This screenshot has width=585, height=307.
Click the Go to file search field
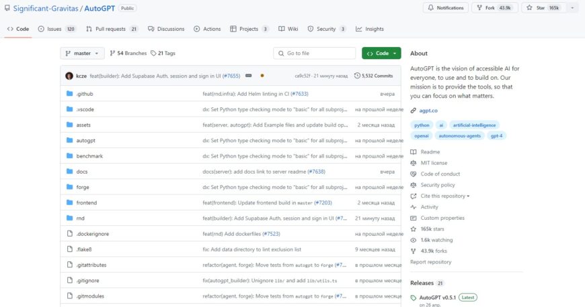coord(315,53)
